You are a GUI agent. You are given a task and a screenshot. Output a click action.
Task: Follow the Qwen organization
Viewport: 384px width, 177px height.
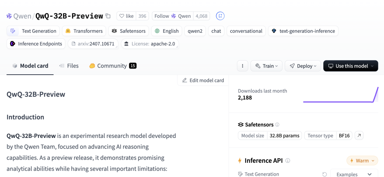tap(172, 16)
